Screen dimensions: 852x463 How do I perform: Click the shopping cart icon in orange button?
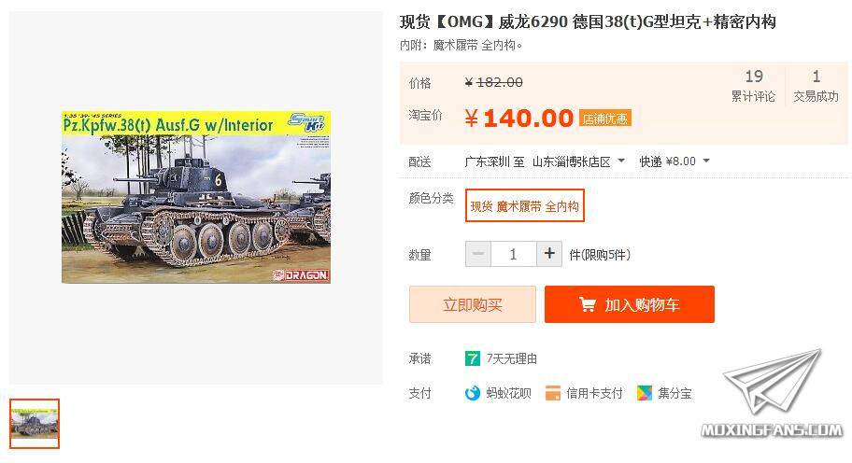588,304
